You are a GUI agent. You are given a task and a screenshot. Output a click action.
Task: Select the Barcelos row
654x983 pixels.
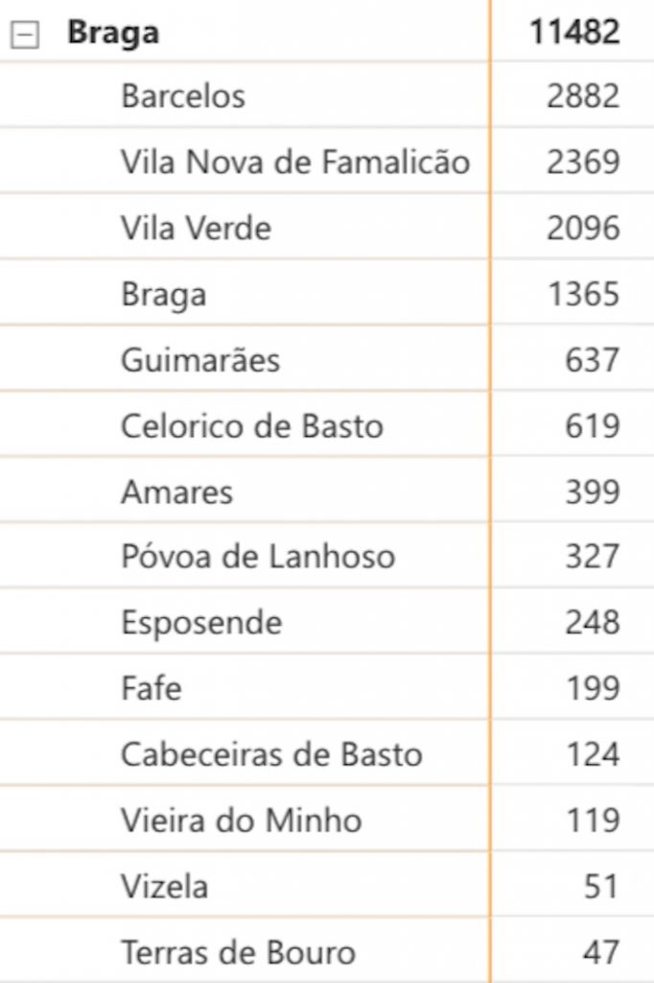(x=183, y=96)
